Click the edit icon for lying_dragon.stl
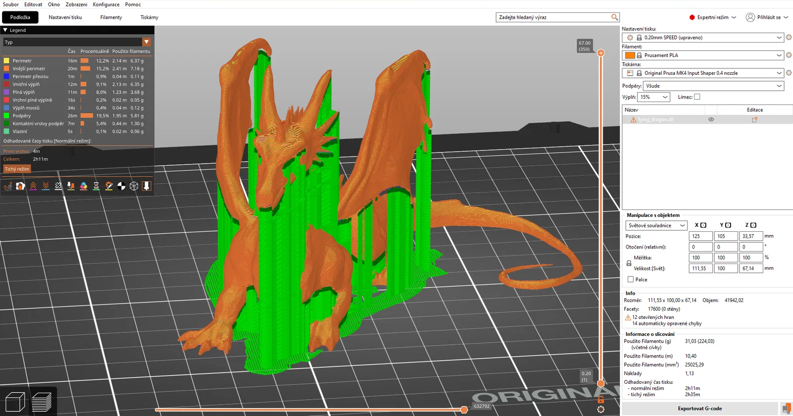 pyautogui.click(x=754, y=120)
